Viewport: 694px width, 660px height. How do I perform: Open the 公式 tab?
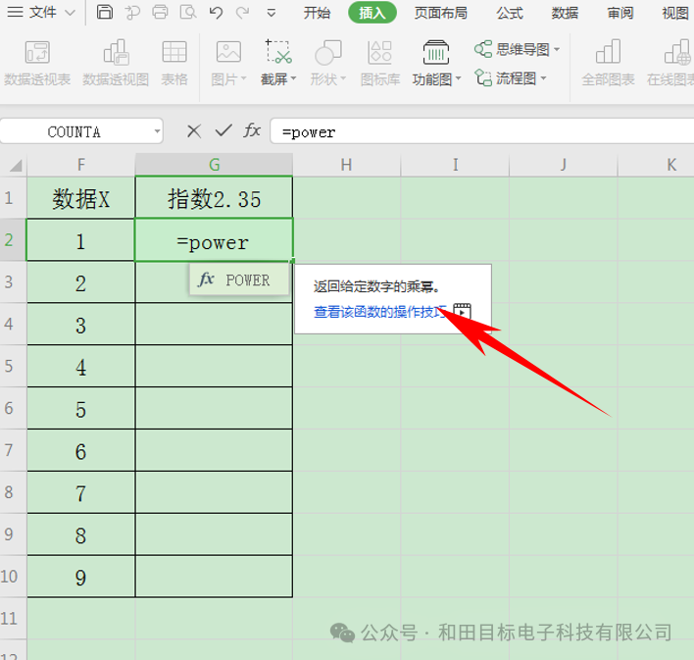pyautogui.click(x=510, y=13)
